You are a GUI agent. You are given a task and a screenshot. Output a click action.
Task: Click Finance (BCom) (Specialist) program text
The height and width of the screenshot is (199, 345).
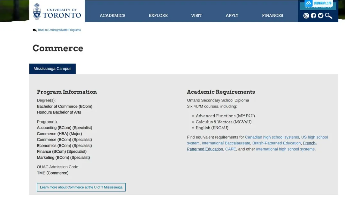[x=62, y=151]
